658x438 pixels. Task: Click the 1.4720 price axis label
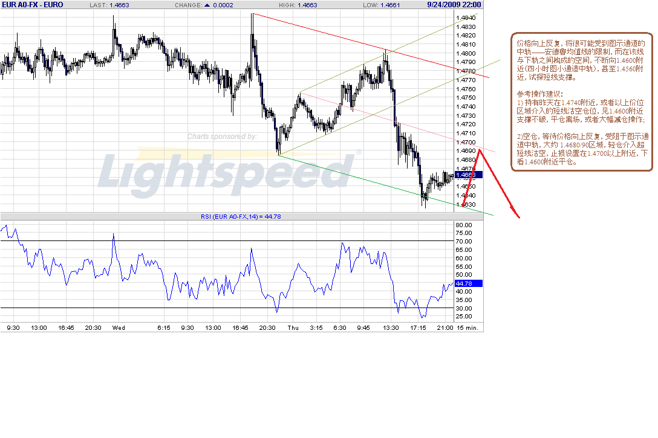coord(466,124)
